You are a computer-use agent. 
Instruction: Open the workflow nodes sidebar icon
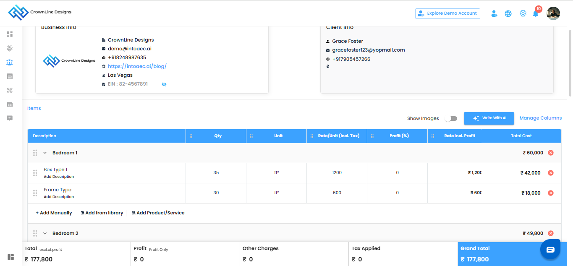pyautogui.click(x=10, y=90)
